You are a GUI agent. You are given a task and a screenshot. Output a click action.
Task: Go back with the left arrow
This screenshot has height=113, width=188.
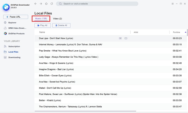[35, 4]
